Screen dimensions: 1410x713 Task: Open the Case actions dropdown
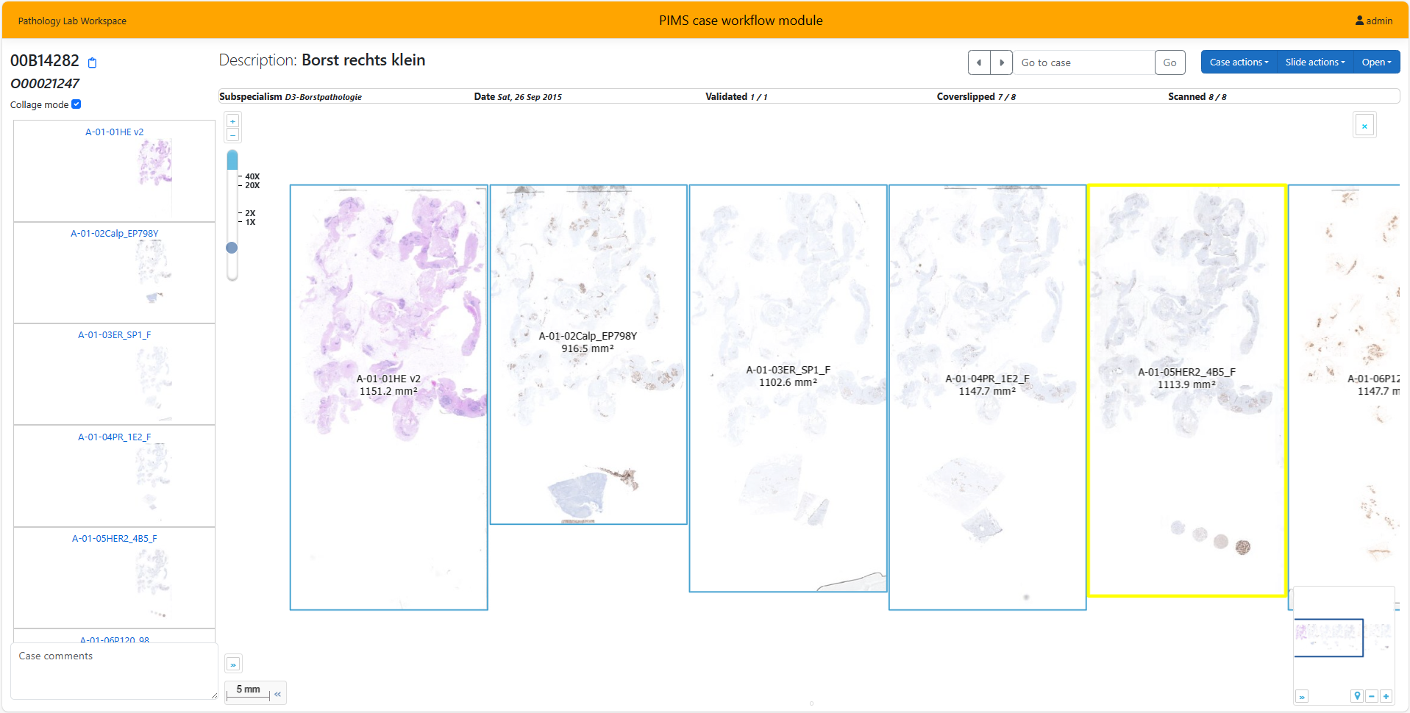tap(1239, 62)
